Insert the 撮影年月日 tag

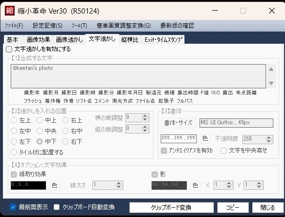[130, 93]
